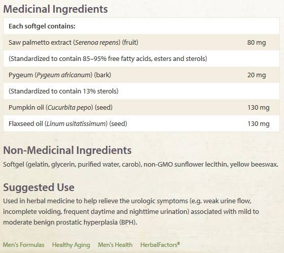Open the HerbalFactors brand link
The image size is (284, 253).
pyautogui.click(x=160, y=245)
